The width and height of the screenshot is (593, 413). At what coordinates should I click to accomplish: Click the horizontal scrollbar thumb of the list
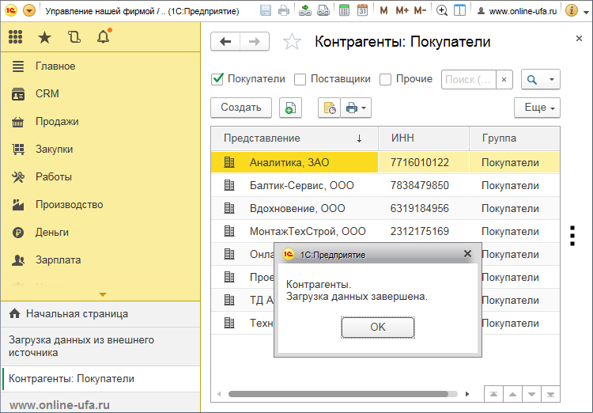[x=338, y=394]
